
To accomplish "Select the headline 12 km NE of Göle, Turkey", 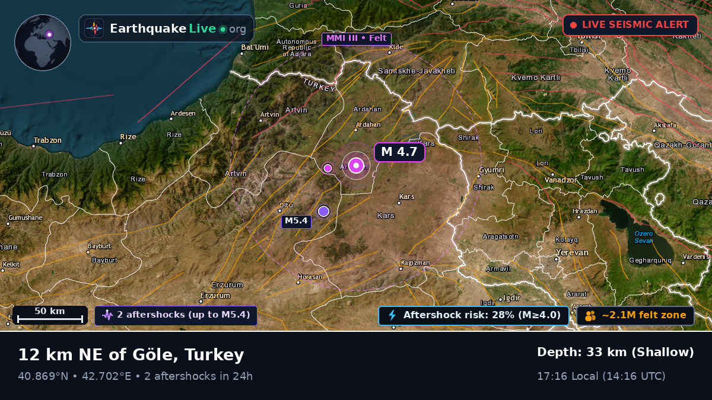I will coord(131,355).
